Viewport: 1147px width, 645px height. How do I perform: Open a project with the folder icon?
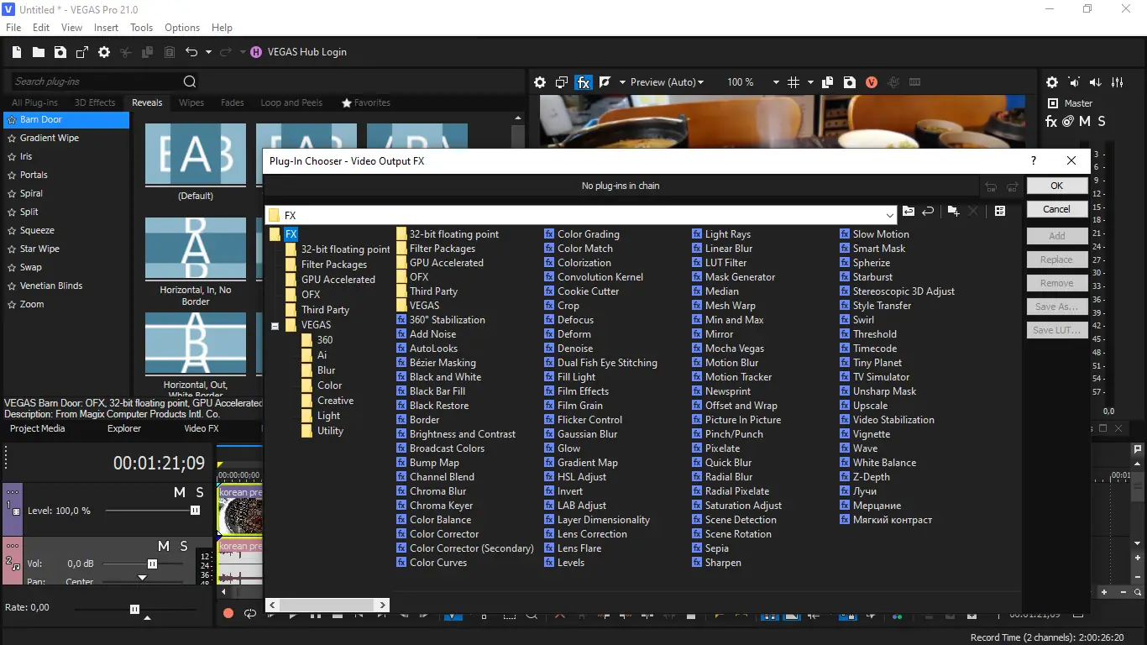[39, 52]
